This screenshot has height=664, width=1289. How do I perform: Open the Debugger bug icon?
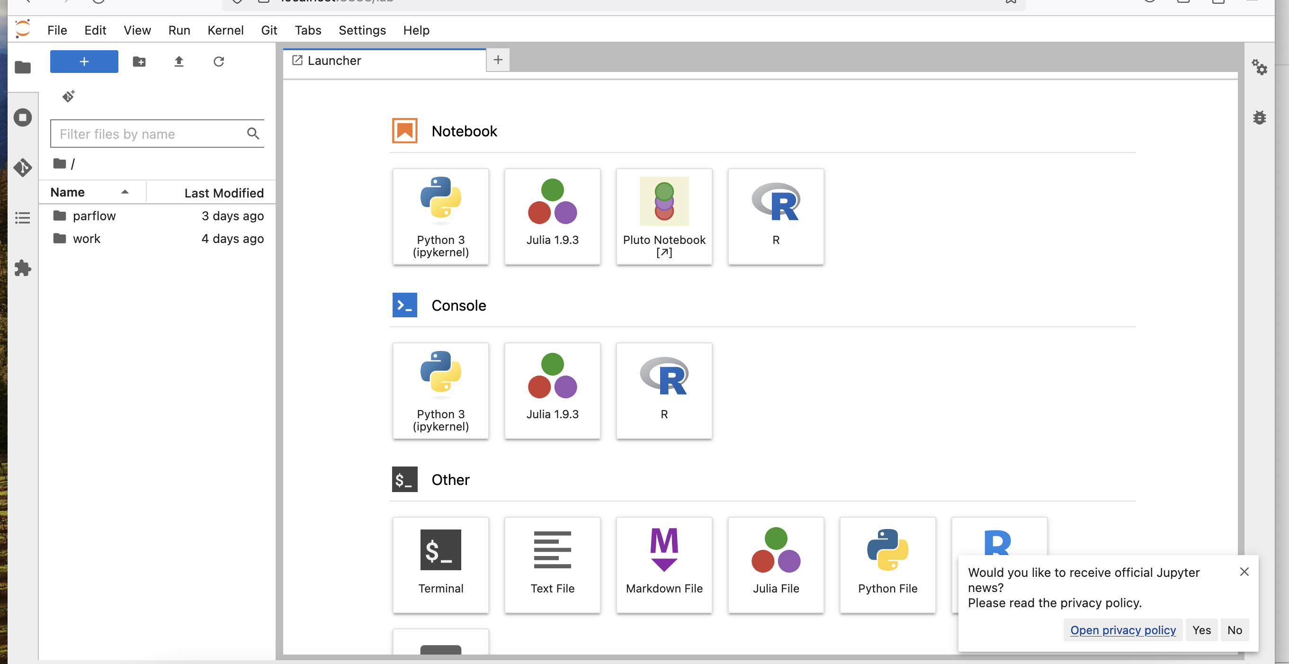1259,117
